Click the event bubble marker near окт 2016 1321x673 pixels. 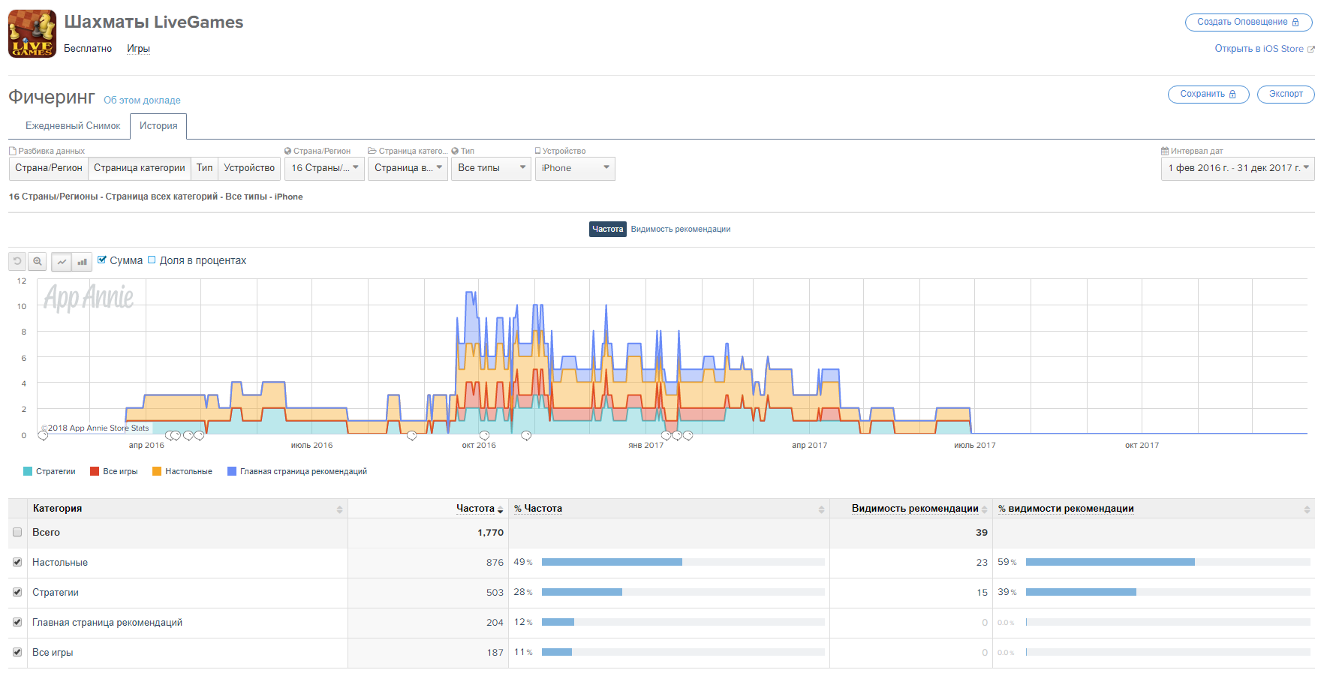[x=484, y=436]
